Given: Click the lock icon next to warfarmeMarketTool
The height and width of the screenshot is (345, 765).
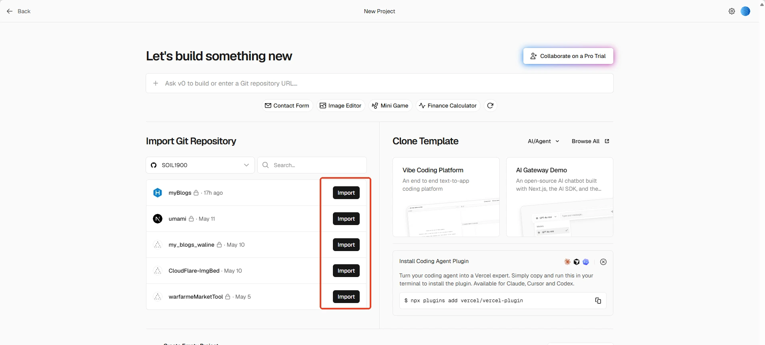Looking at the screenshot, I should click(228, 297).
